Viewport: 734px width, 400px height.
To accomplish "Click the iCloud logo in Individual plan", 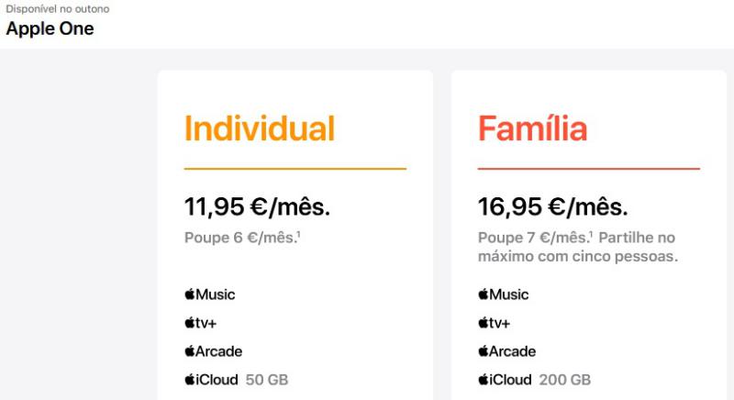I will pos(211,380).
